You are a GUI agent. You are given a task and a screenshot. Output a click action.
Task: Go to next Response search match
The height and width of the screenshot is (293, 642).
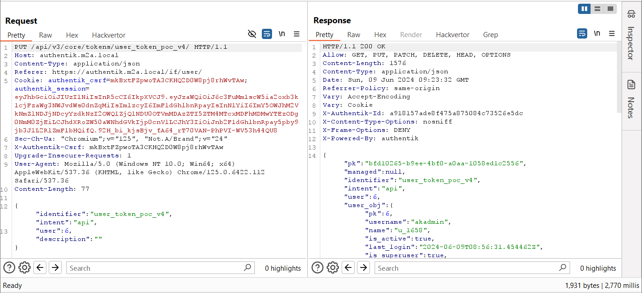point(363,267)
